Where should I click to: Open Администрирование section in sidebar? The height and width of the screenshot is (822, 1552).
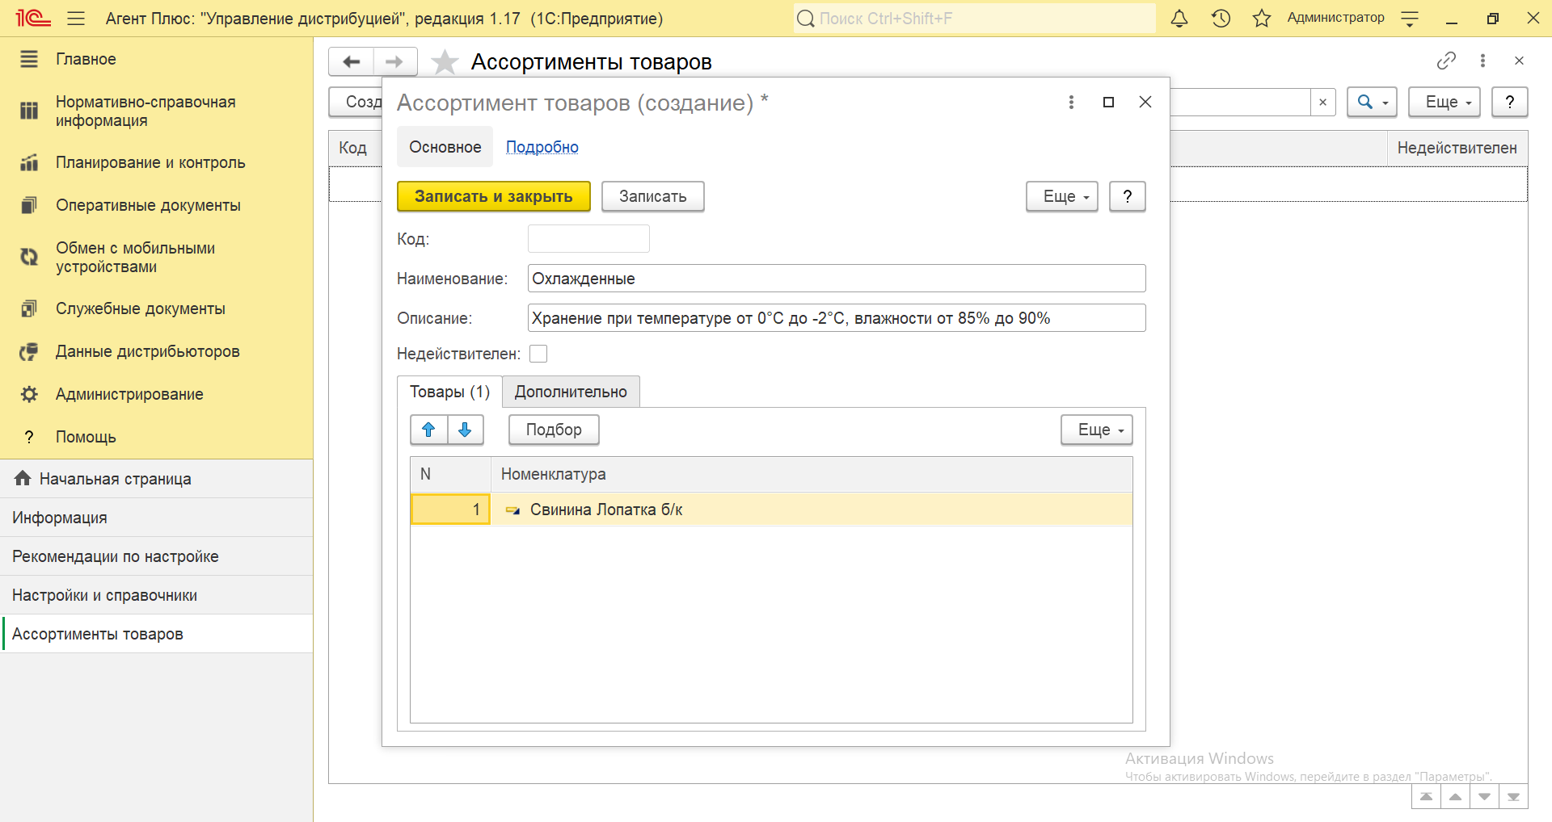[129, 394]
